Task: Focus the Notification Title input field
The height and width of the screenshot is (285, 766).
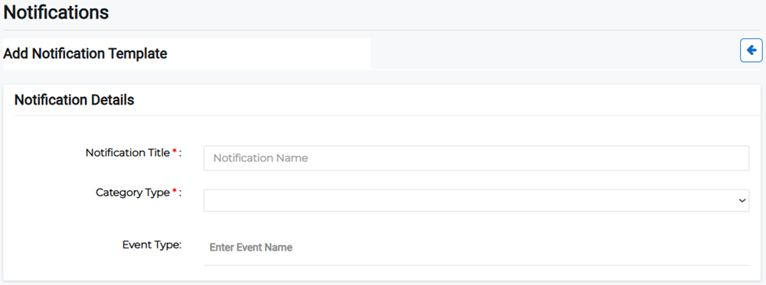Action: 476,158
